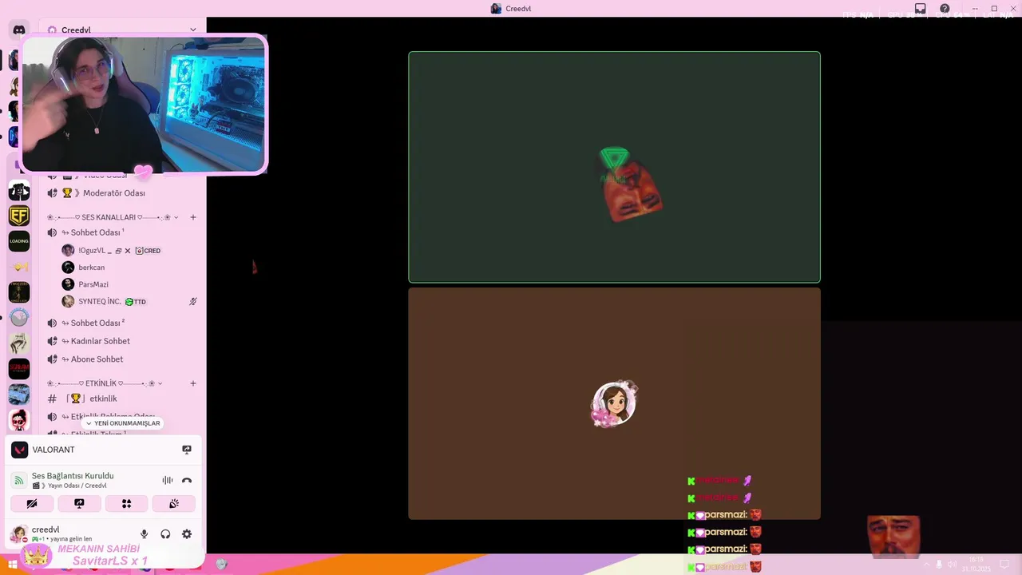This screenshot has height=575, width=1022.
Task: Select the brown bottom participant tile
Action: (614, 403)
